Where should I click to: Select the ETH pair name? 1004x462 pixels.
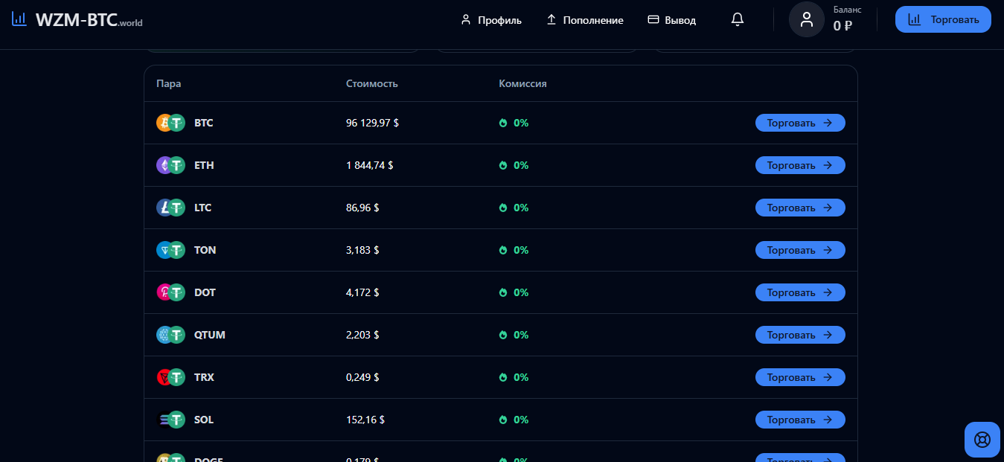(204, 165)
